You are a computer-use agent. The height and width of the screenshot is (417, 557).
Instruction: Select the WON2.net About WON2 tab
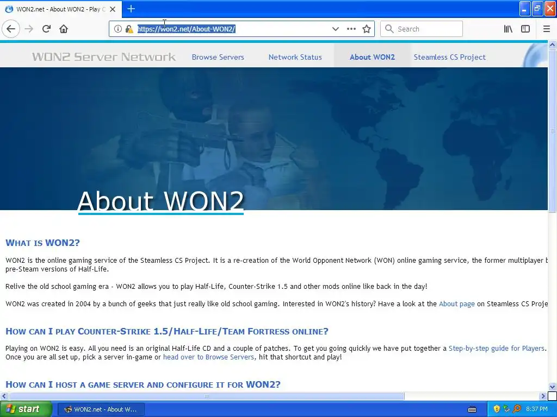point(60,9)
